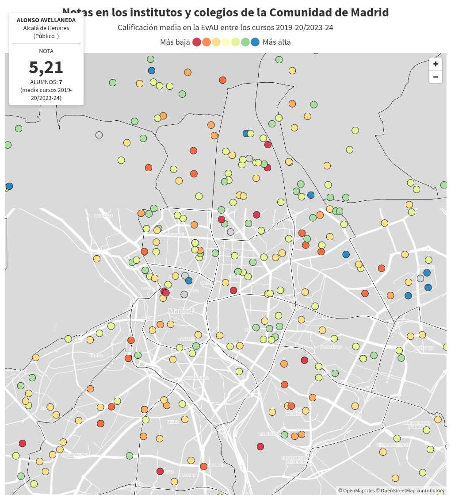Click the '5,21' grade value
Viewport: 451px width, 495px height.
(x=46, y=67)
